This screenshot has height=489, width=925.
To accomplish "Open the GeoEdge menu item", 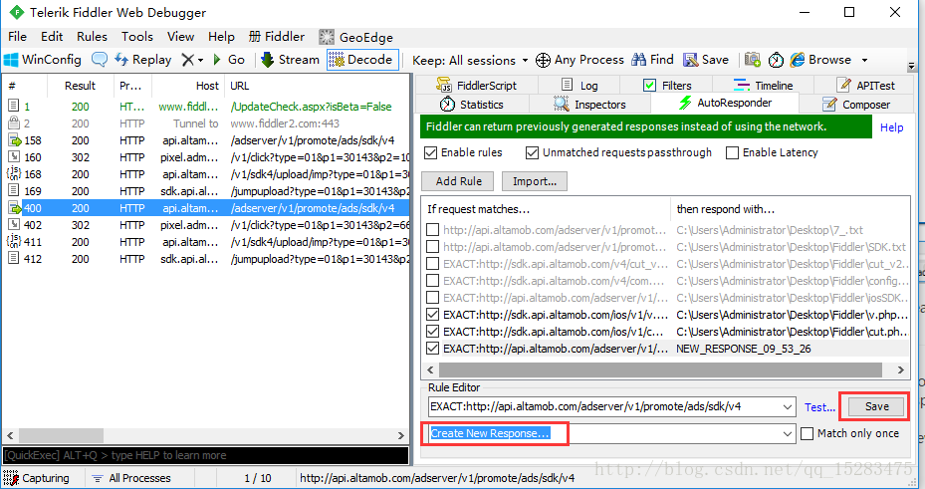I will pyautogui.click(x=356, y=37).
